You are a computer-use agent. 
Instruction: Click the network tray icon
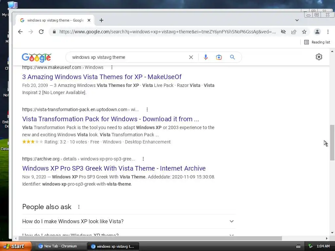coord(311,246)
